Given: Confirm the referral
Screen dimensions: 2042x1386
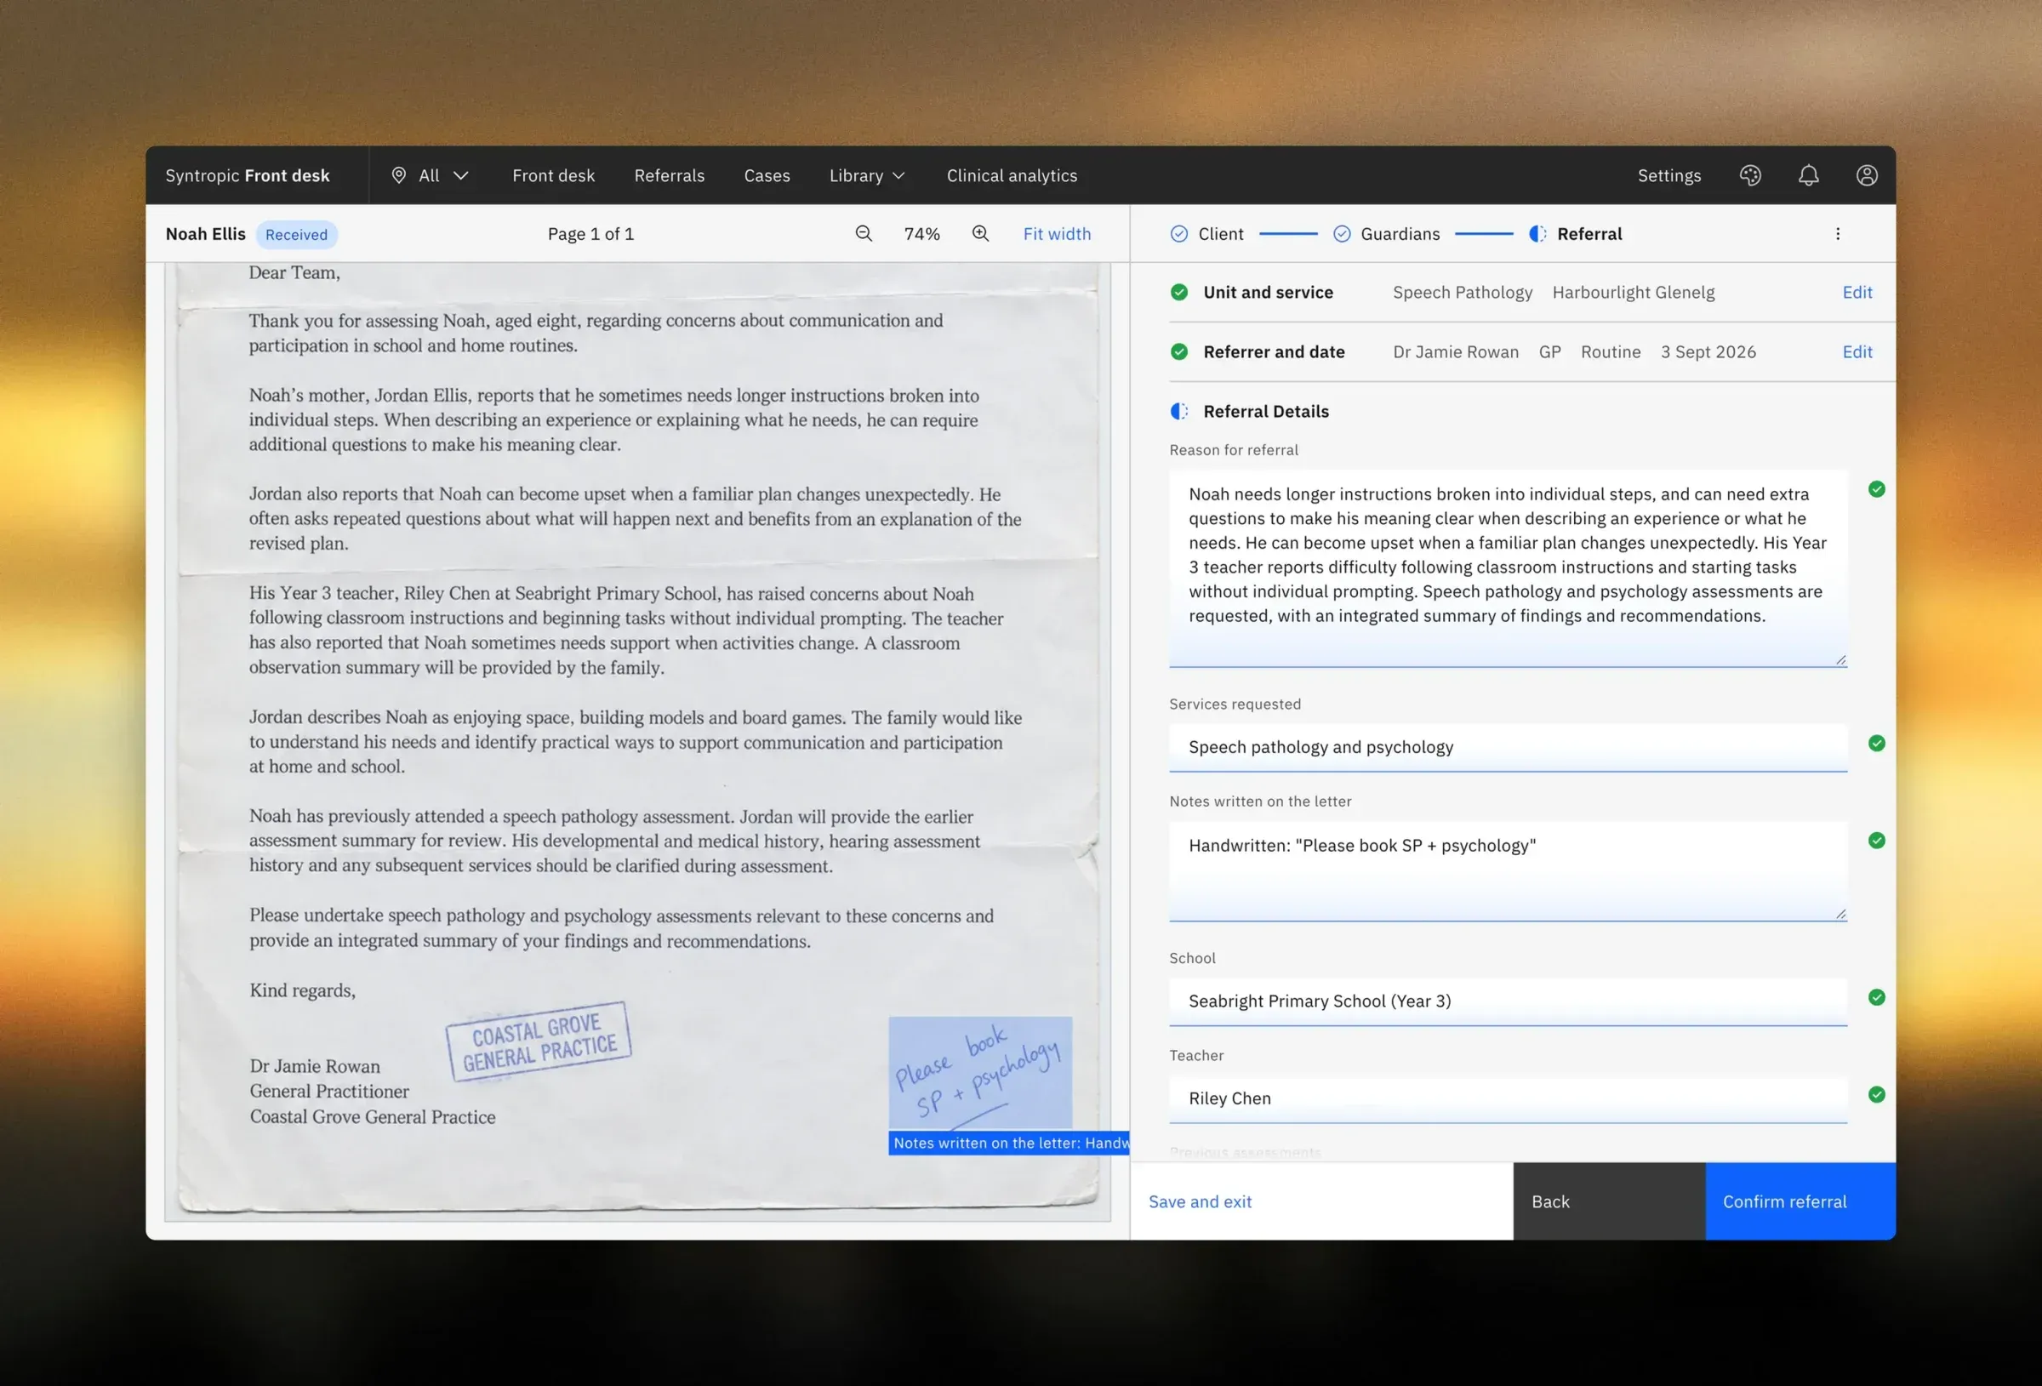Looking at the screenshot, I should (1800, 1202).
